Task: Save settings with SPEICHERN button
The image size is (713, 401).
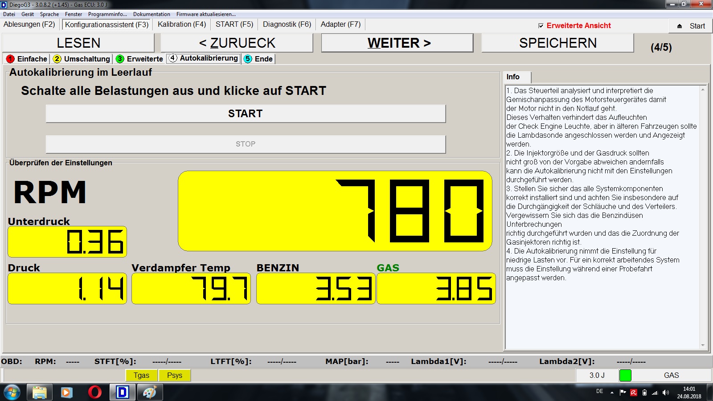Action: tap(557, 43)
